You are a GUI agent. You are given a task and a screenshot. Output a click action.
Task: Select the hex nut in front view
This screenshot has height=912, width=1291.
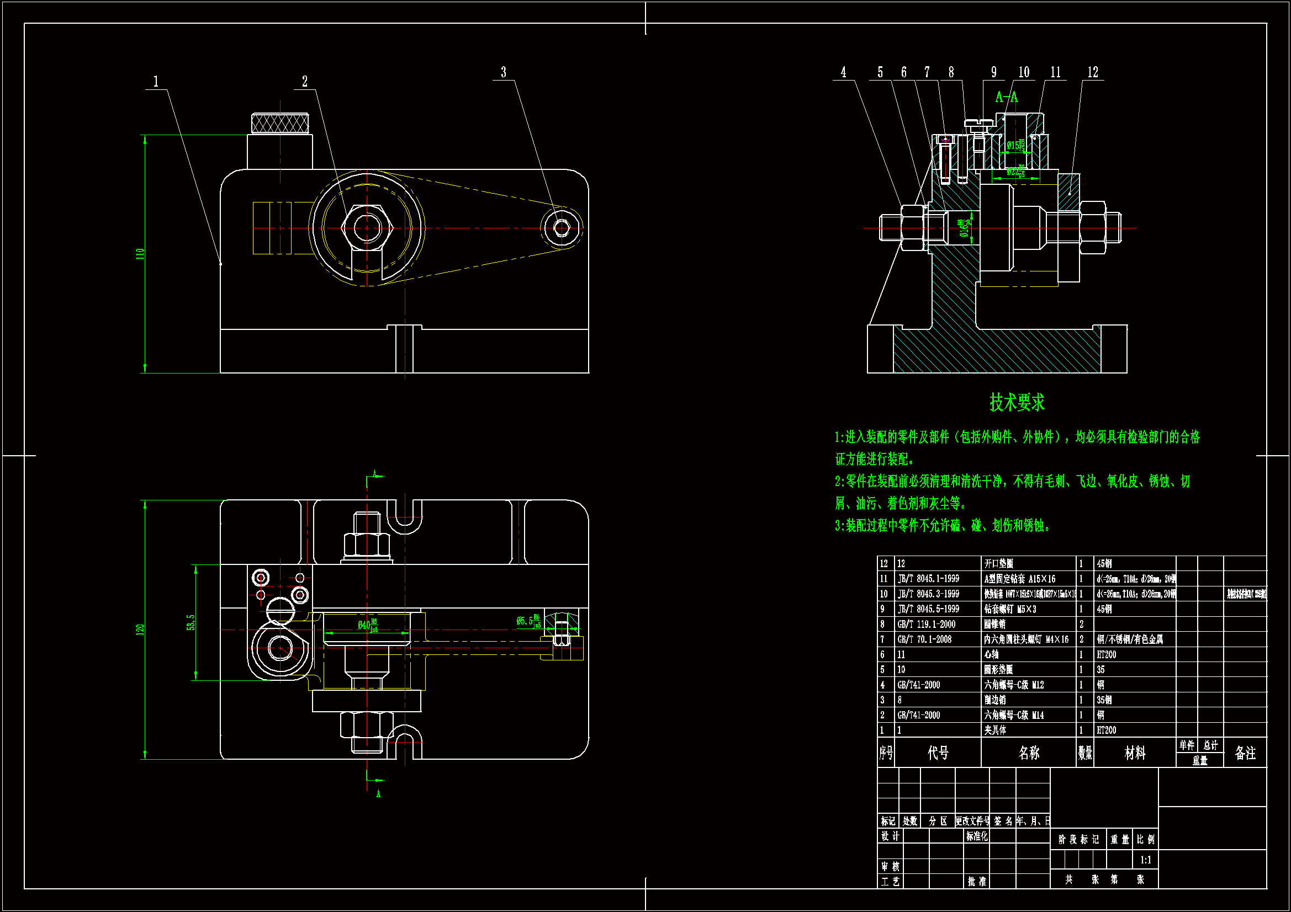pos(367,228)
